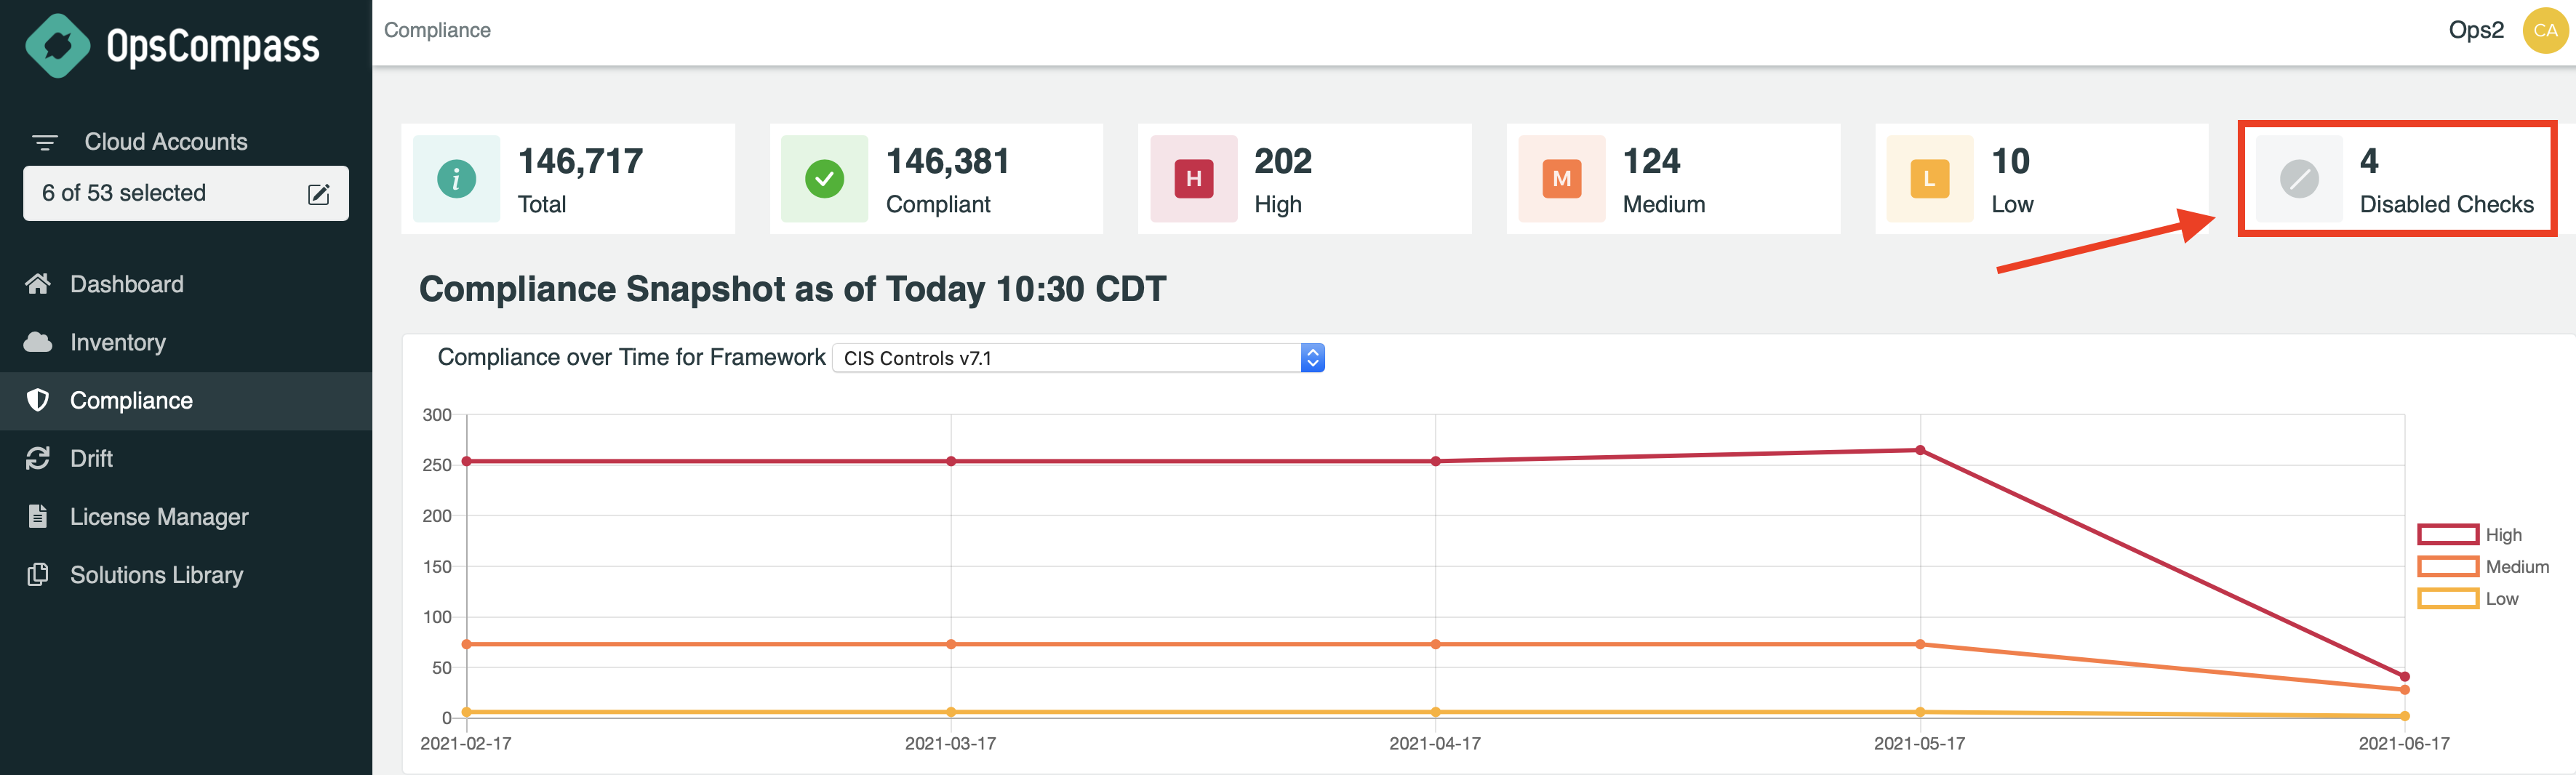This screenshot has height=775, width=2576.
Task: Click the OpsCompass logo icon
Action: coord(58,46)
